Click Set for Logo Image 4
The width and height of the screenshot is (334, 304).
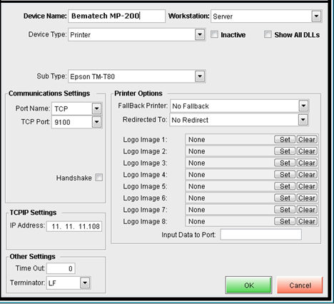(x=285, y=174)
